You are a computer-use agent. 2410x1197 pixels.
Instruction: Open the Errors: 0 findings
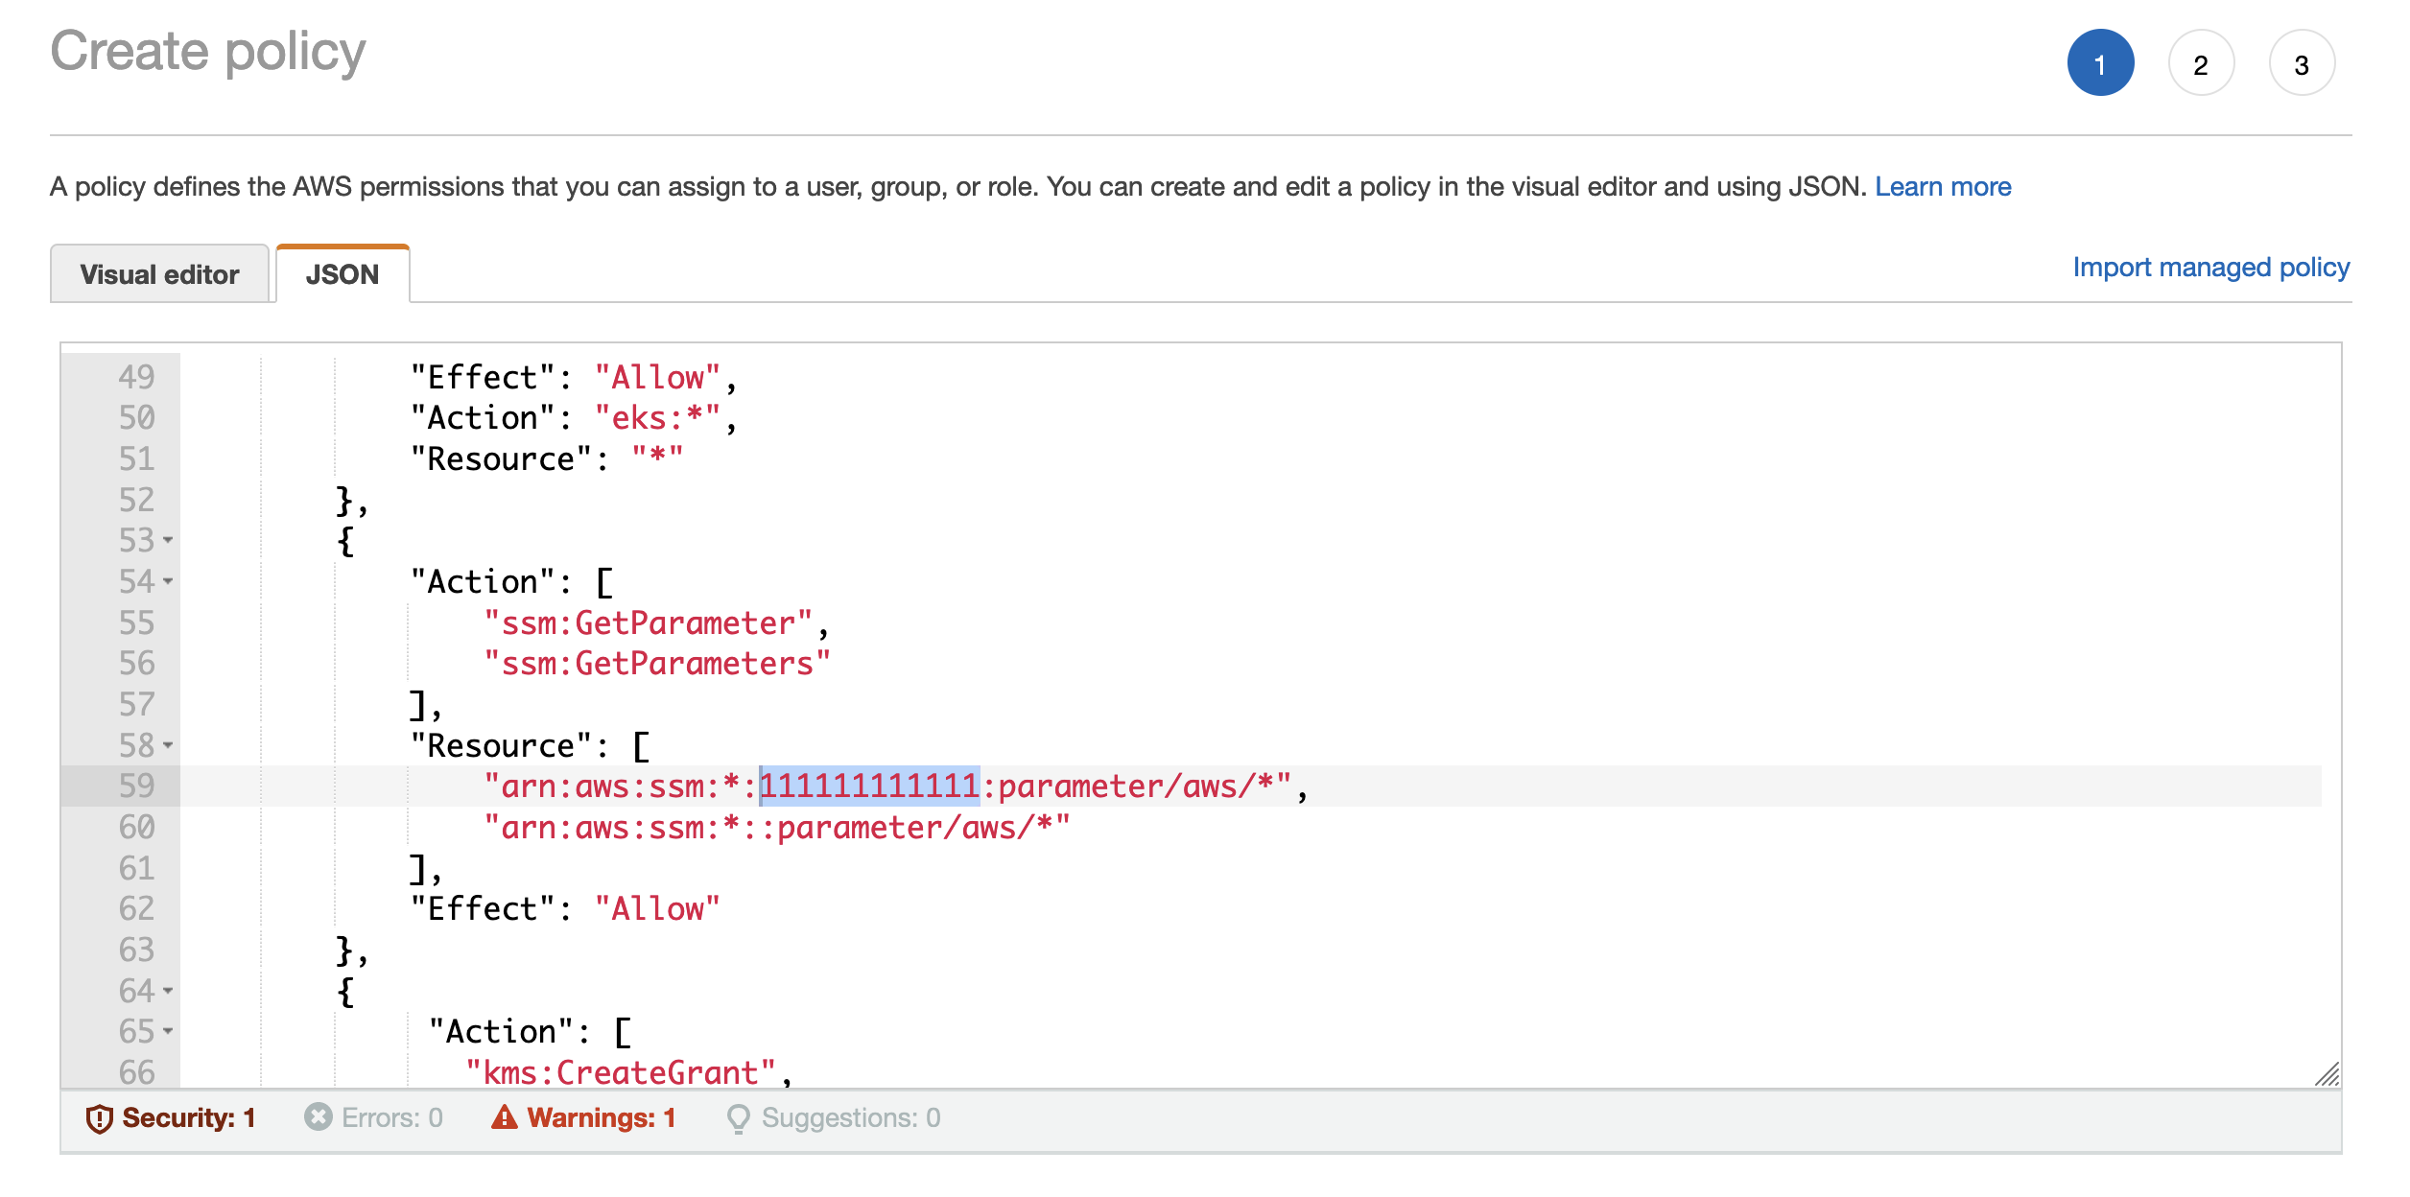373,1118
